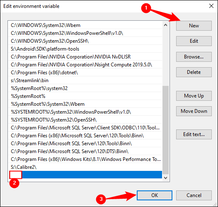Cancel the environment variable dialog
218x207 pixels.
point(194,195)
